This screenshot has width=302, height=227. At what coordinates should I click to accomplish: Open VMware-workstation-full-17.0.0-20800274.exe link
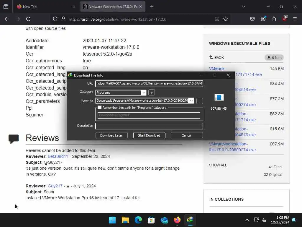(x=232, y=147)
